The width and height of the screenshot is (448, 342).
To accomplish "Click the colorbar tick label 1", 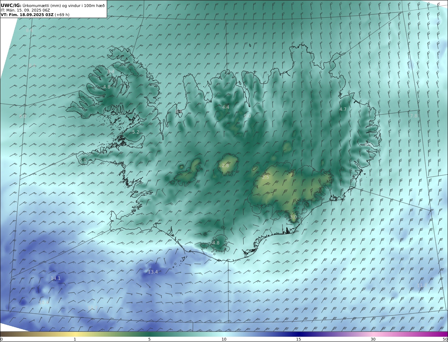I will 75,339.
